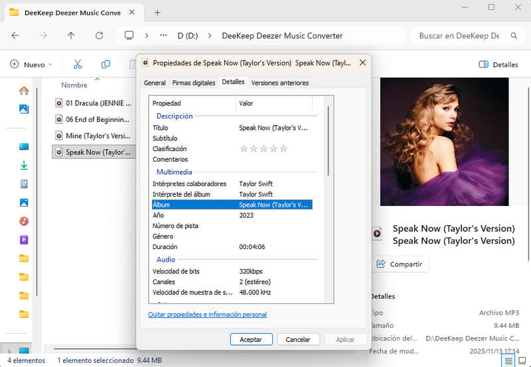Open the Nuevo dropdown menu
Image resolution: width=531 pixels, height=367 pixels.
coord(31,64)
